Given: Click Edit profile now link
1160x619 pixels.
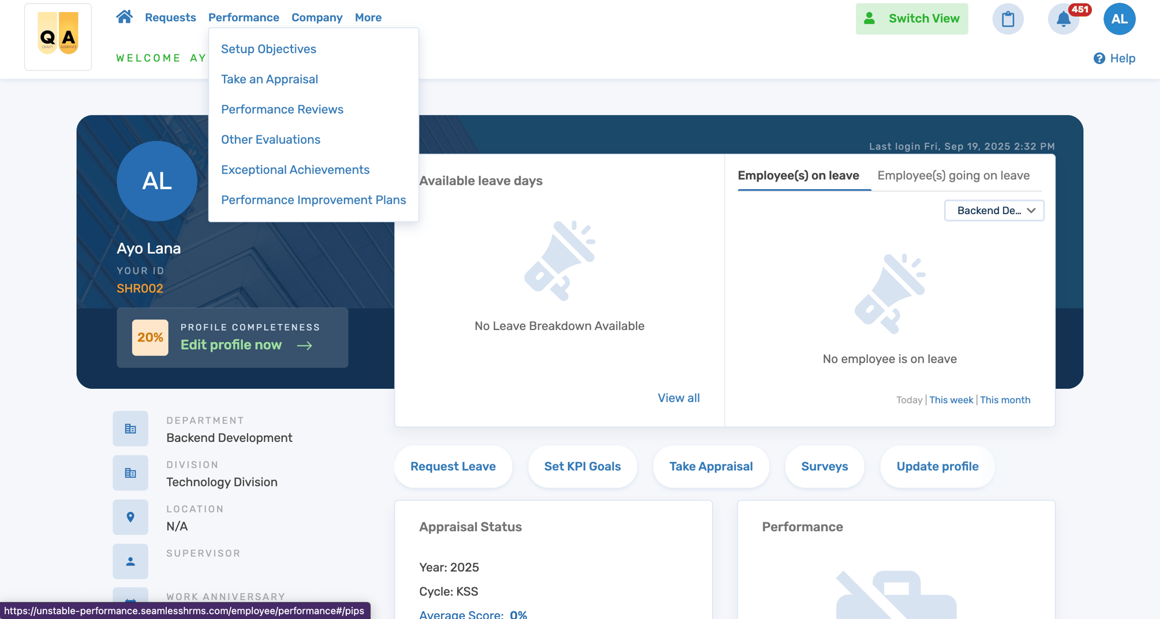Looking at the screenshot, I should coord(231,345).
